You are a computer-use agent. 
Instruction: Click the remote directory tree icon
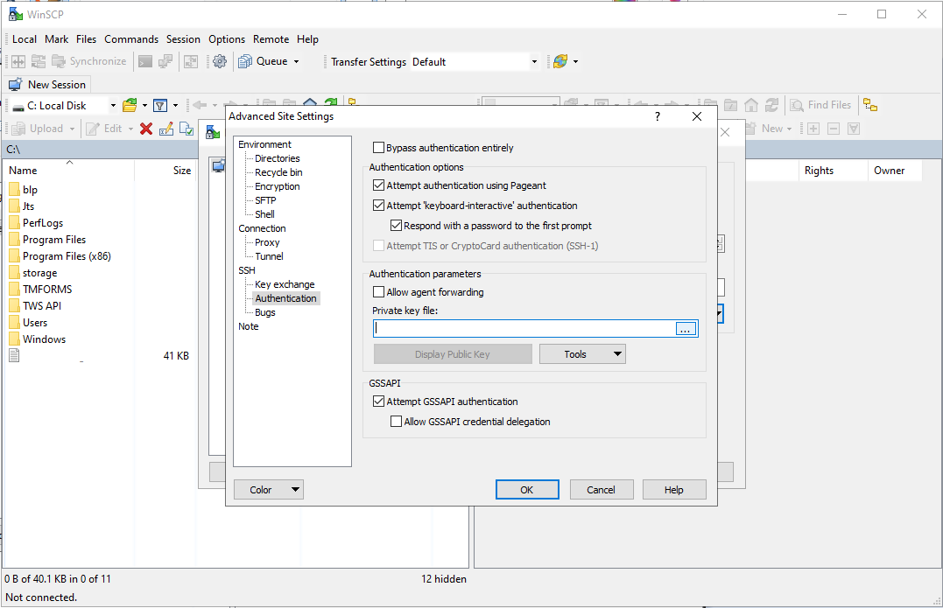click(870, 105)
